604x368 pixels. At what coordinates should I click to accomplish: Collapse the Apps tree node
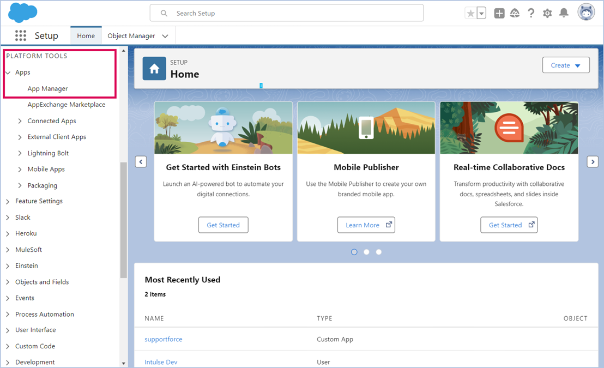8,73
